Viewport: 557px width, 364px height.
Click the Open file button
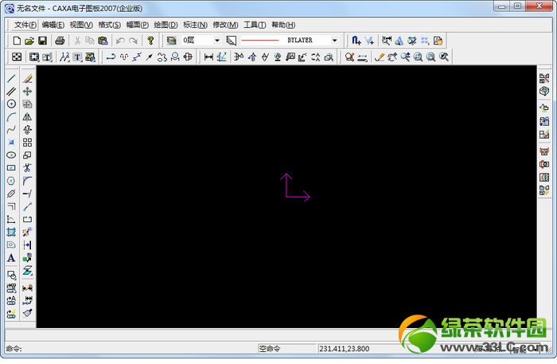[x=29, y=41]
